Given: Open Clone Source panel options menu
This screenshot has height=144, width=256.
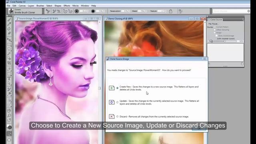Looking at the screenshot, I should (243, 20).
